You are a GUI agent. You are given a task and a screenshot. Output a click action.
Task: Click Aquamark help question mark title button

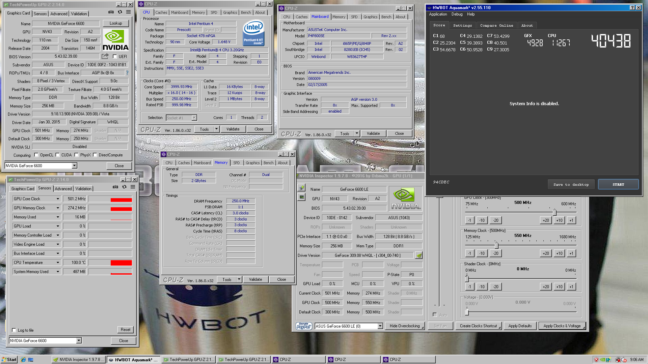point(632,8)
